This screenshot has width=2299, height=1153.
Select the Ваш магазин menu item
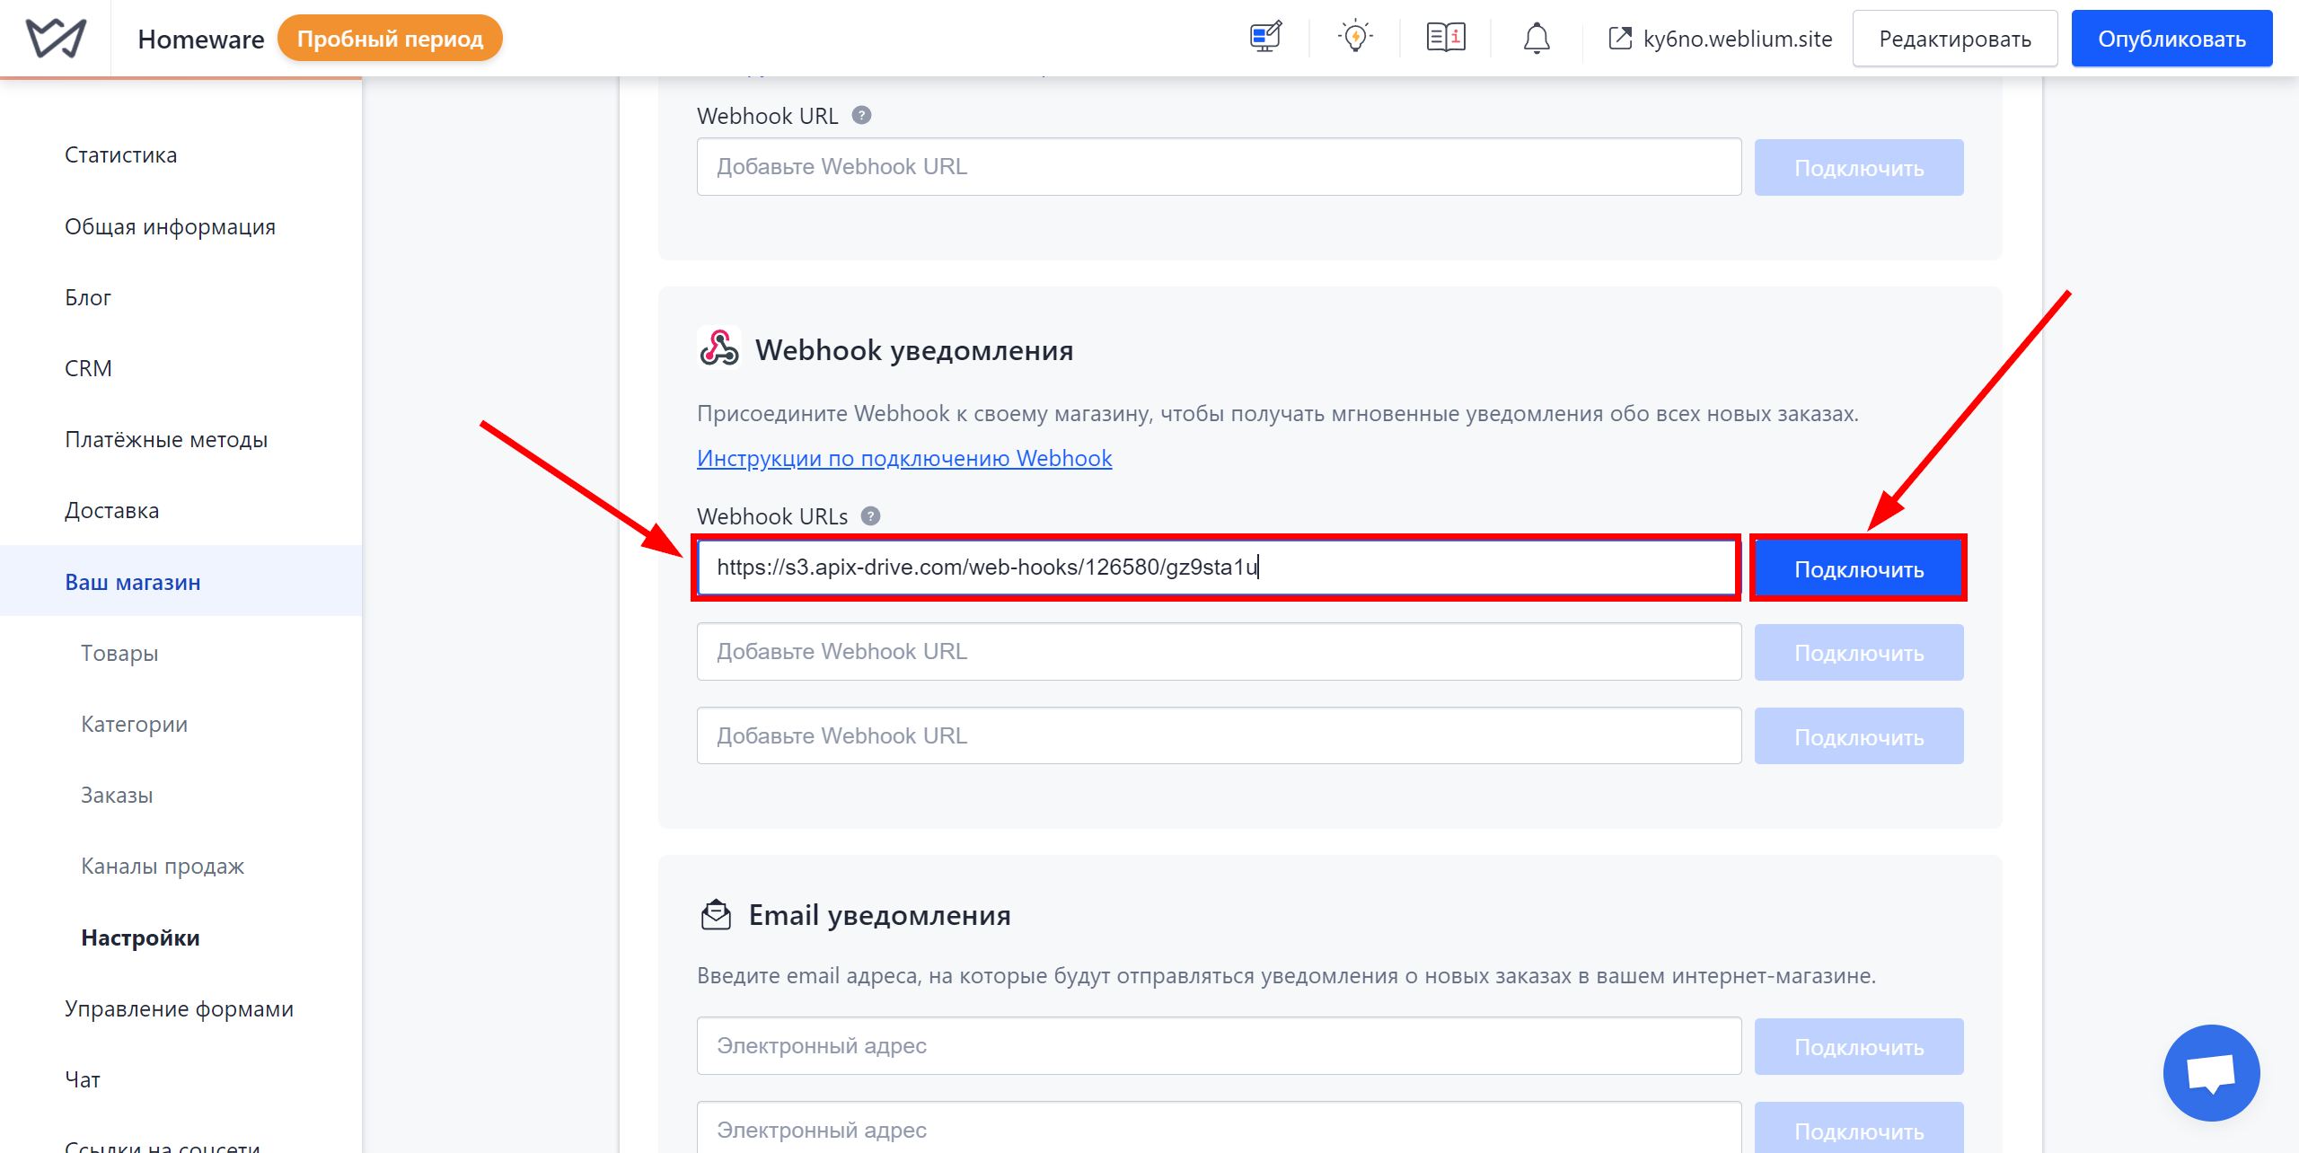132,581
